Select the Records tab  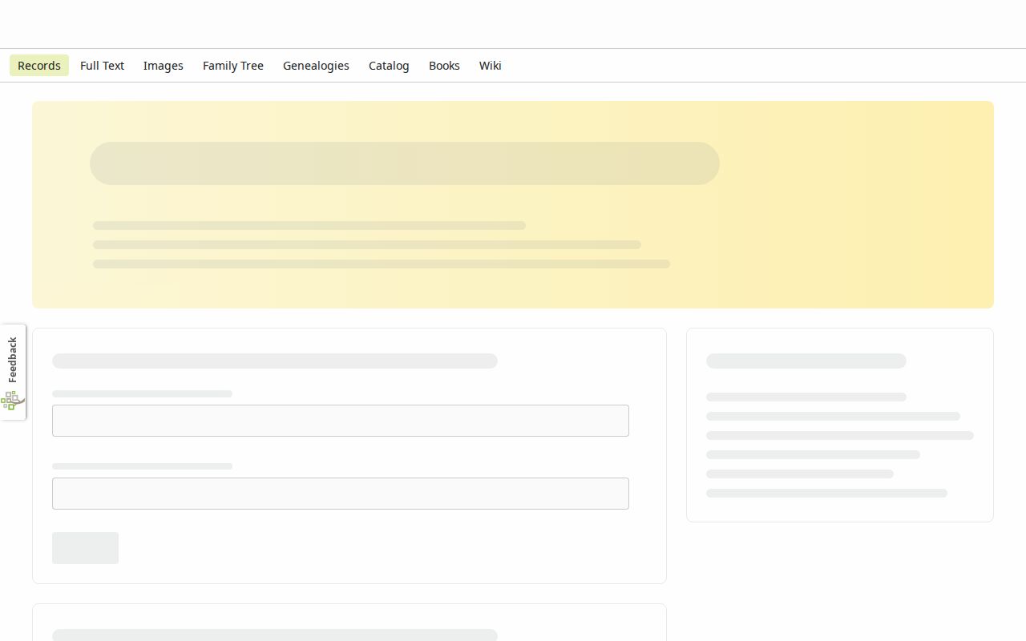click(39, 66)
